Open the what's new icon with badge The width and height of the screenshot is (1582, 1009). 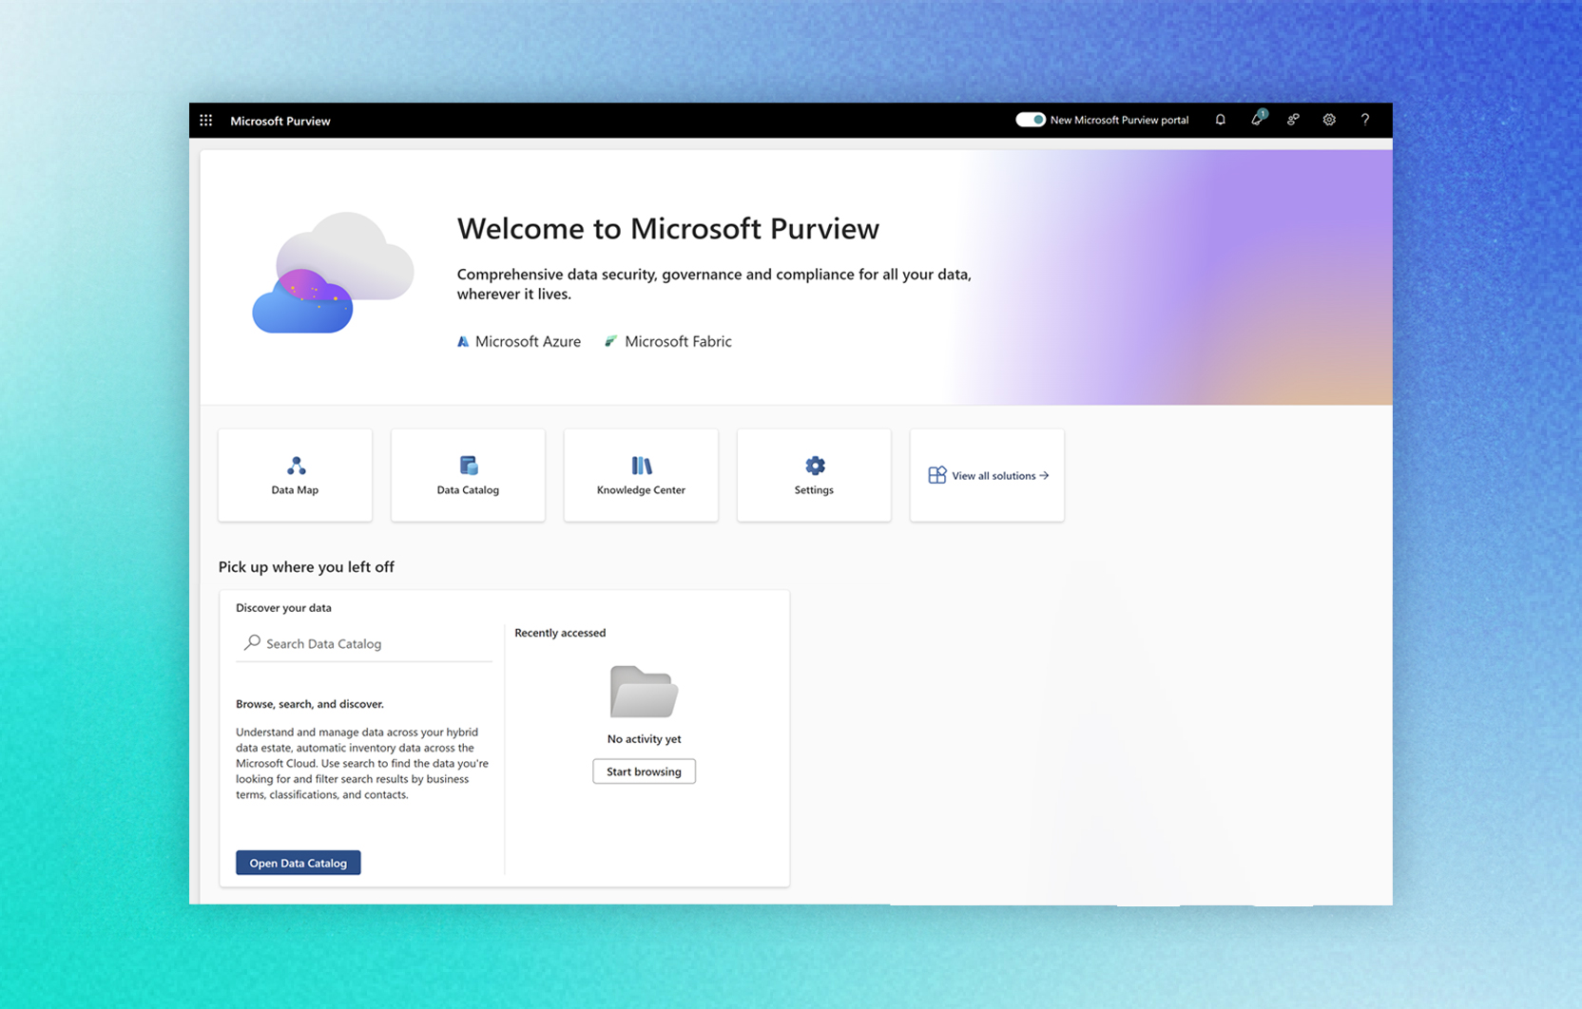click(1257, 119)
